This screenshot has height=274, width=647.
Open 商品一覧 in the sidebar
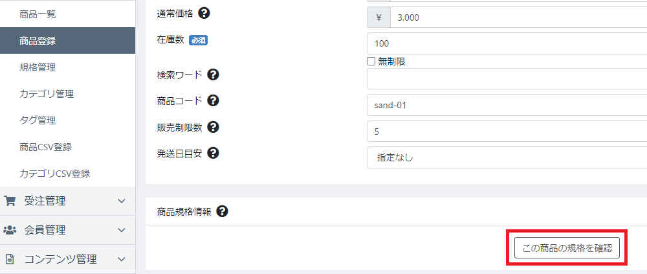[38, 14]
